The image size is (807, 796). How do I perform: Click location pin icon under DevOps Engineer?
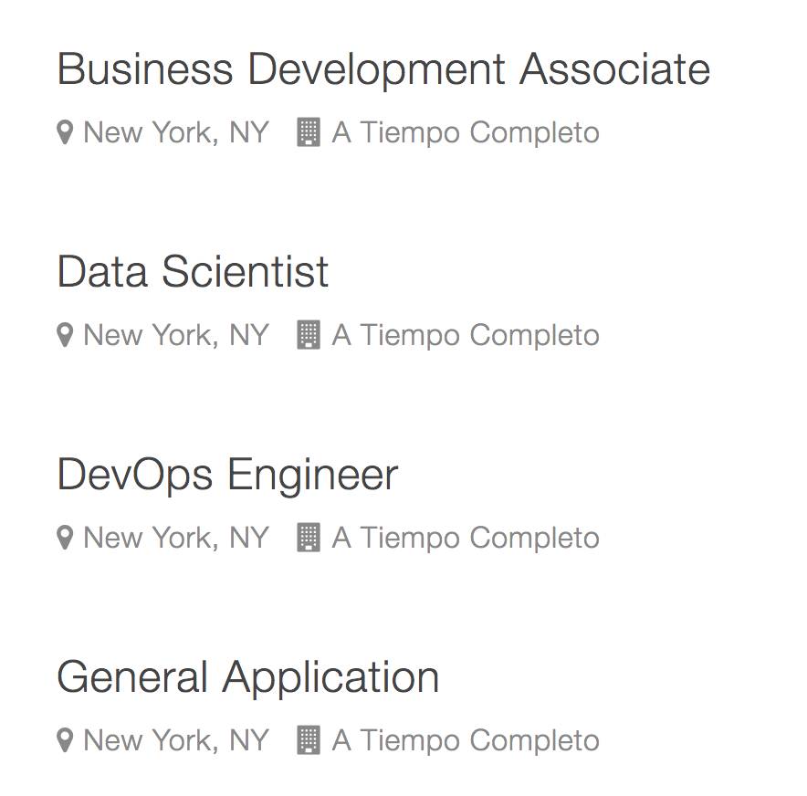65,539
